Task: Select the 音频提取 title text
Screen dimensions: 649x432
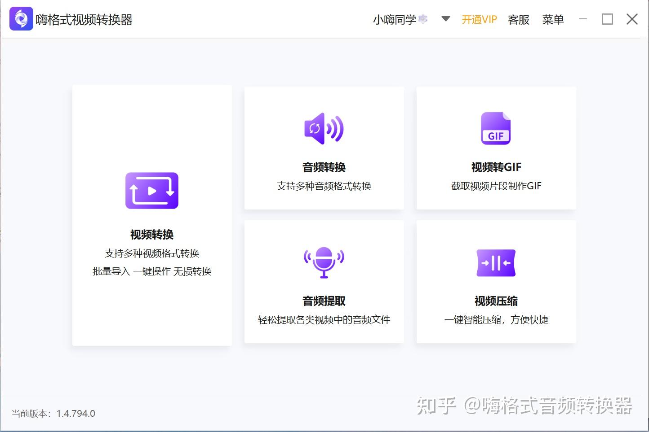Action: point(324,301)
